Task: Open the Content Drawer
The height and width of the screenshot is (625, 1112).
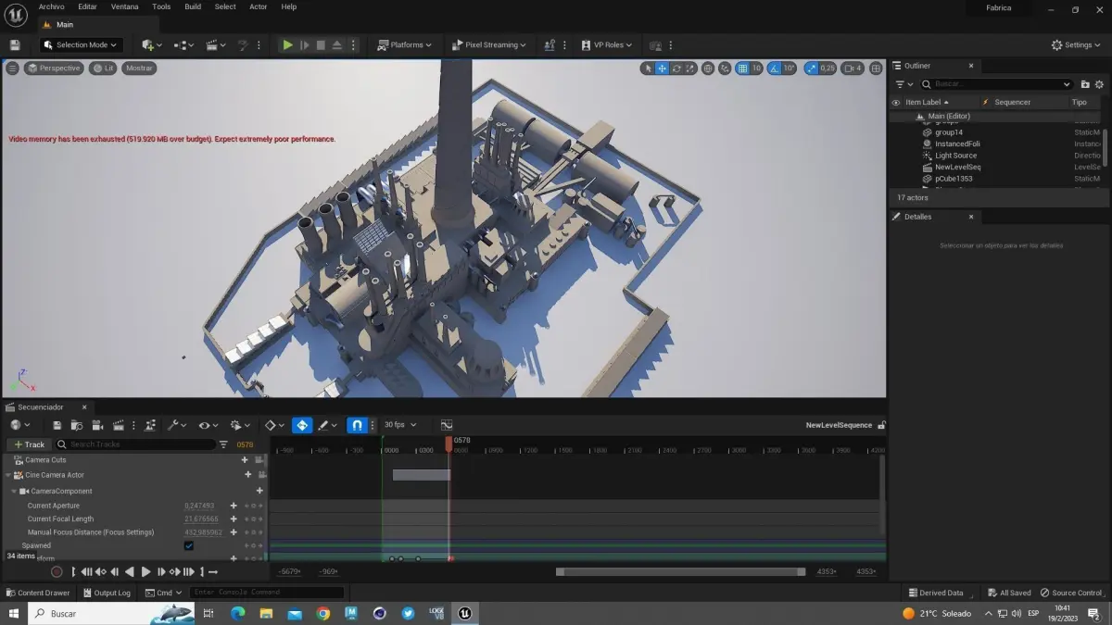Action: [x=37, y=593]
